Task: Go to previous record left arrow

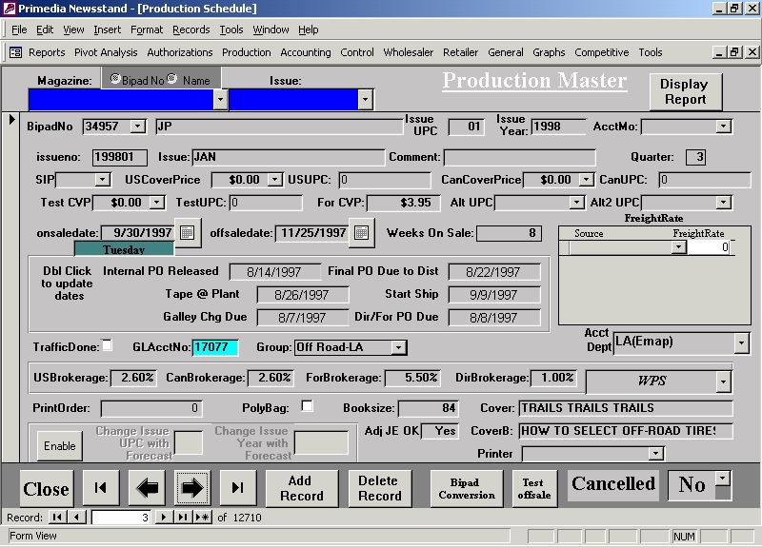Action: coord(146,488)
